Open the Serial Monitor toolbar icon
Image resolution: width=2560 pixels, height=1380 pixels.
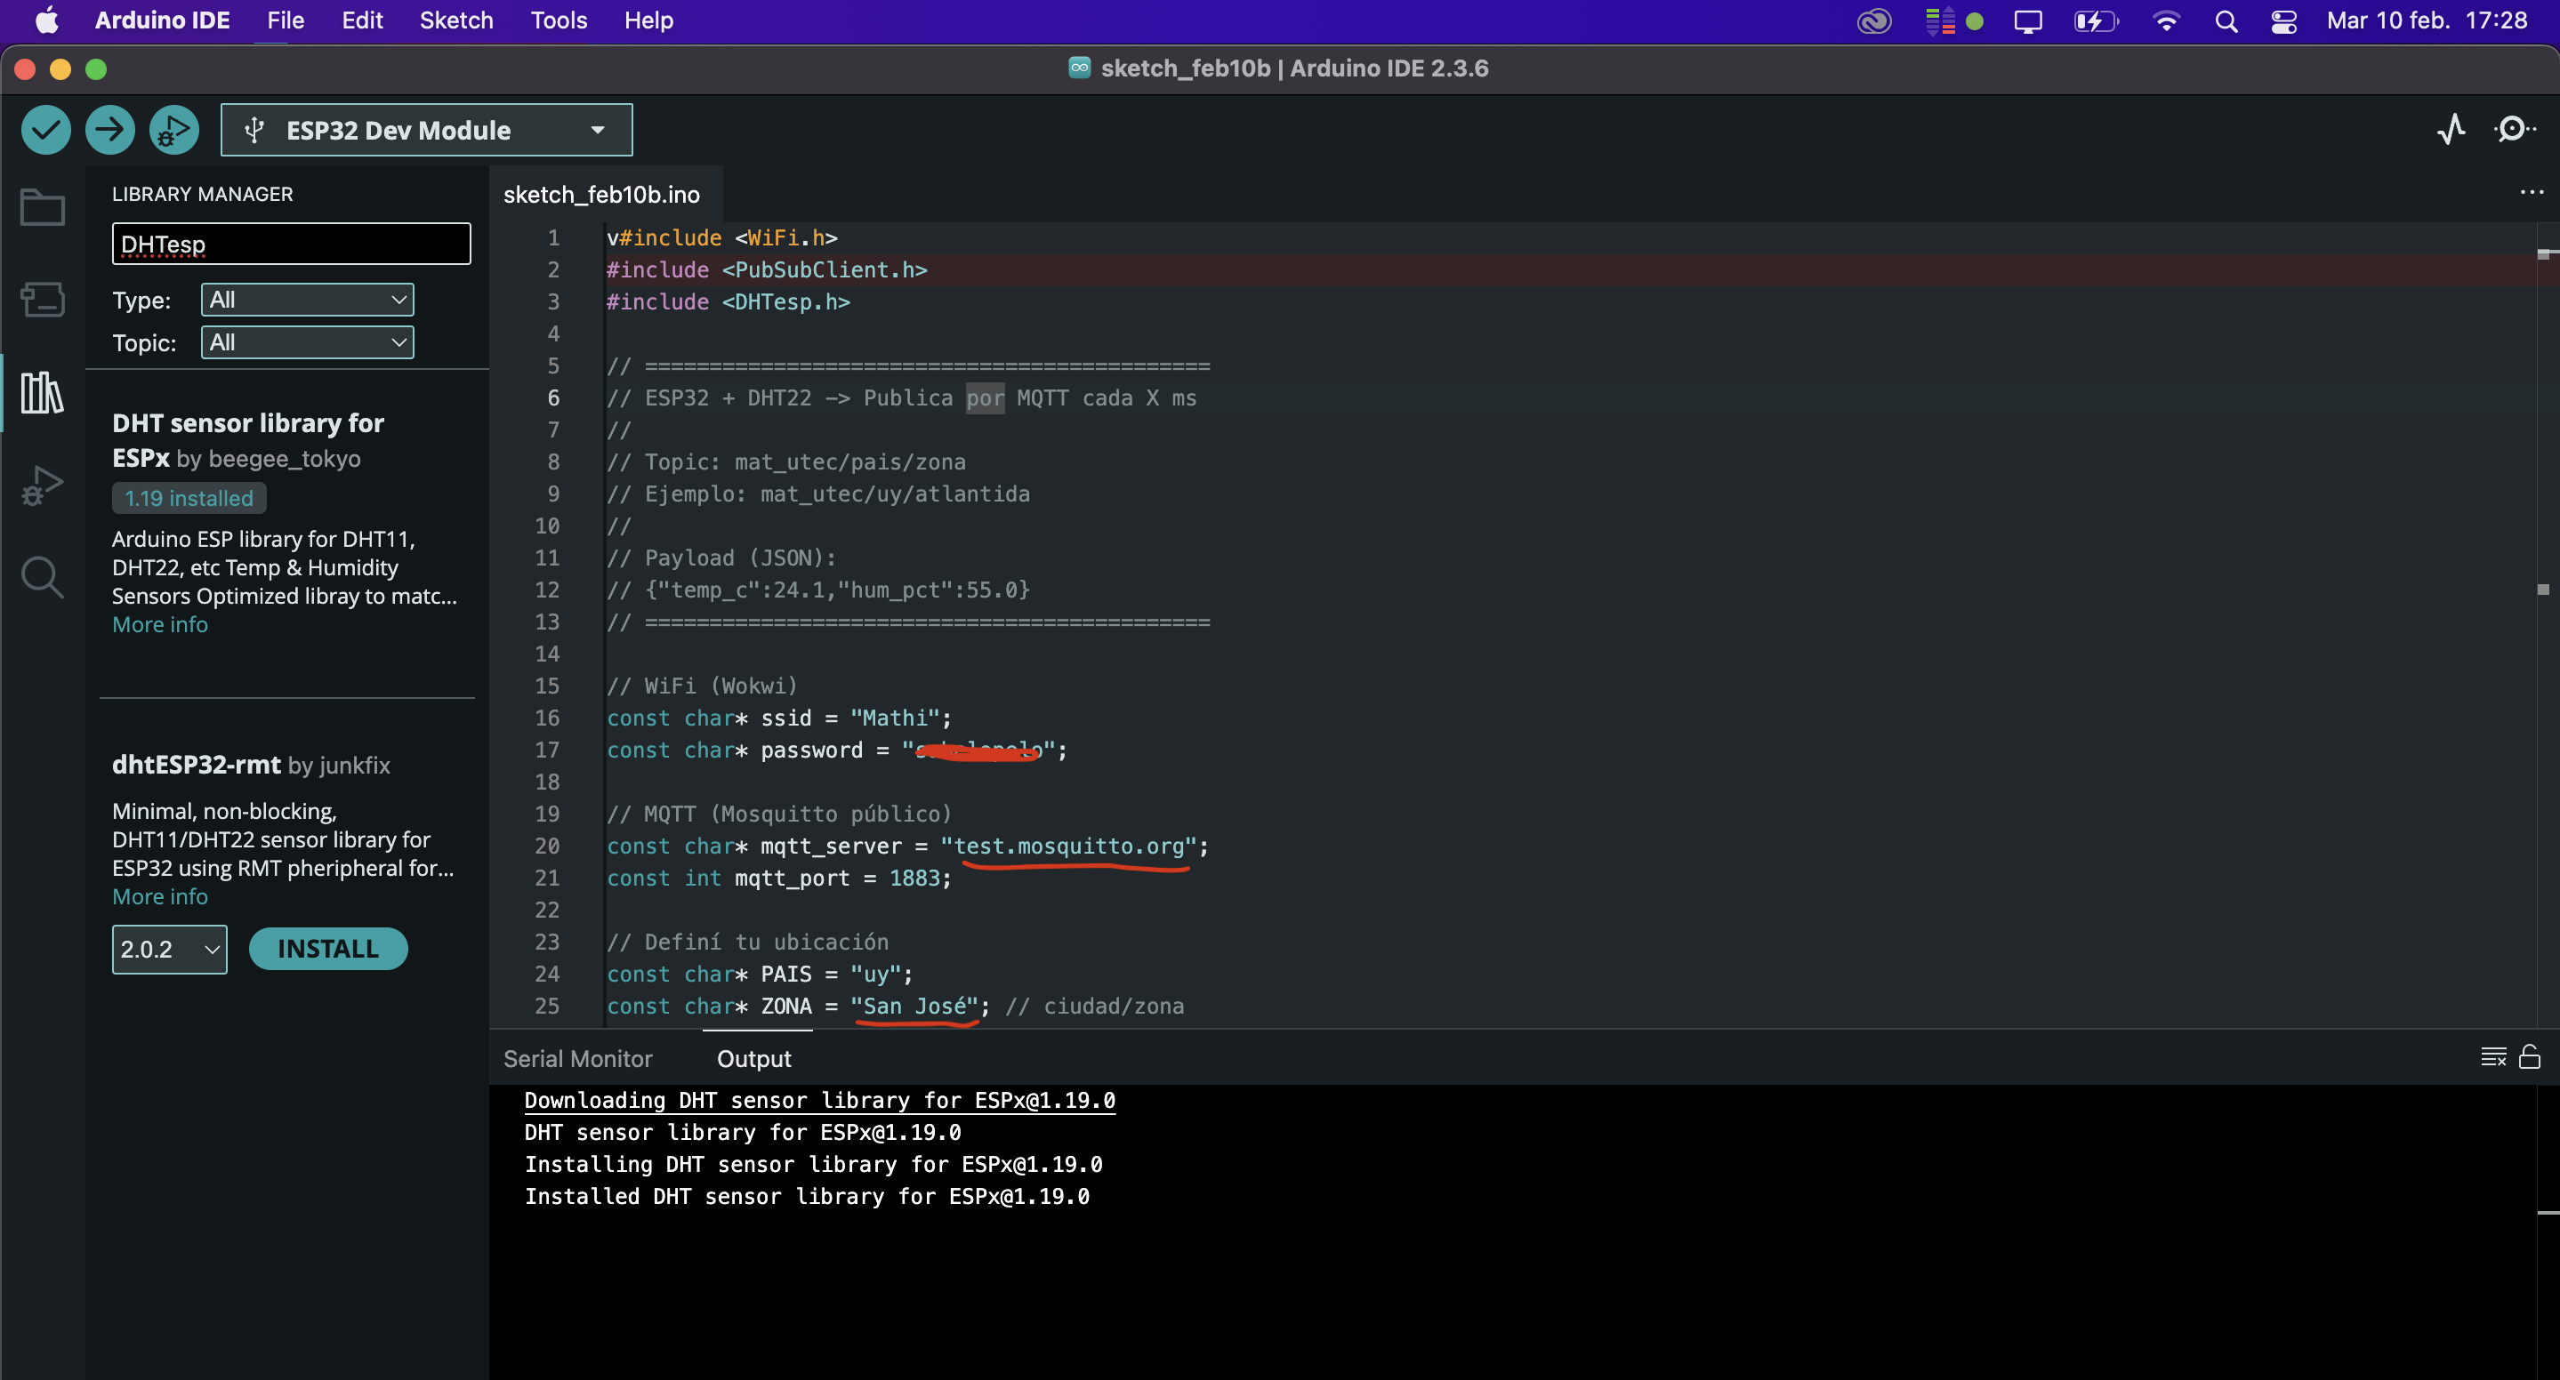[x=2515, y=129]
